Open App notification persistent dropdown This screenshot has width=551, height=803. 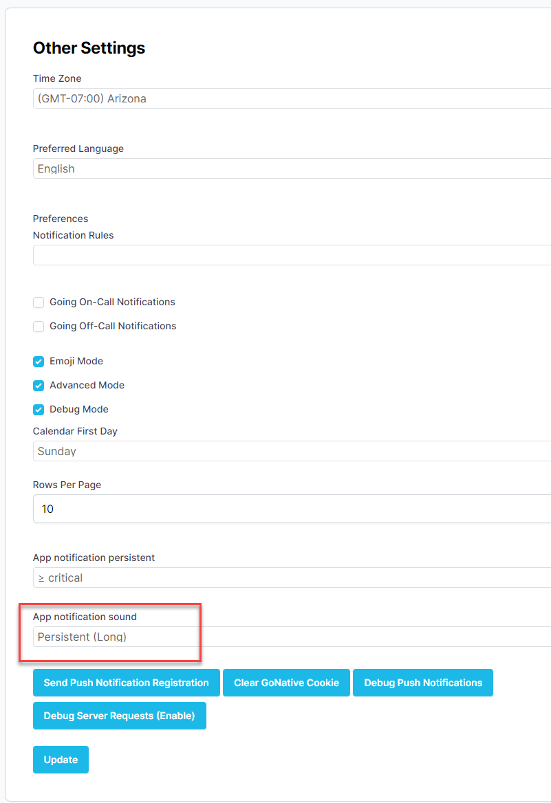(292, 577)
